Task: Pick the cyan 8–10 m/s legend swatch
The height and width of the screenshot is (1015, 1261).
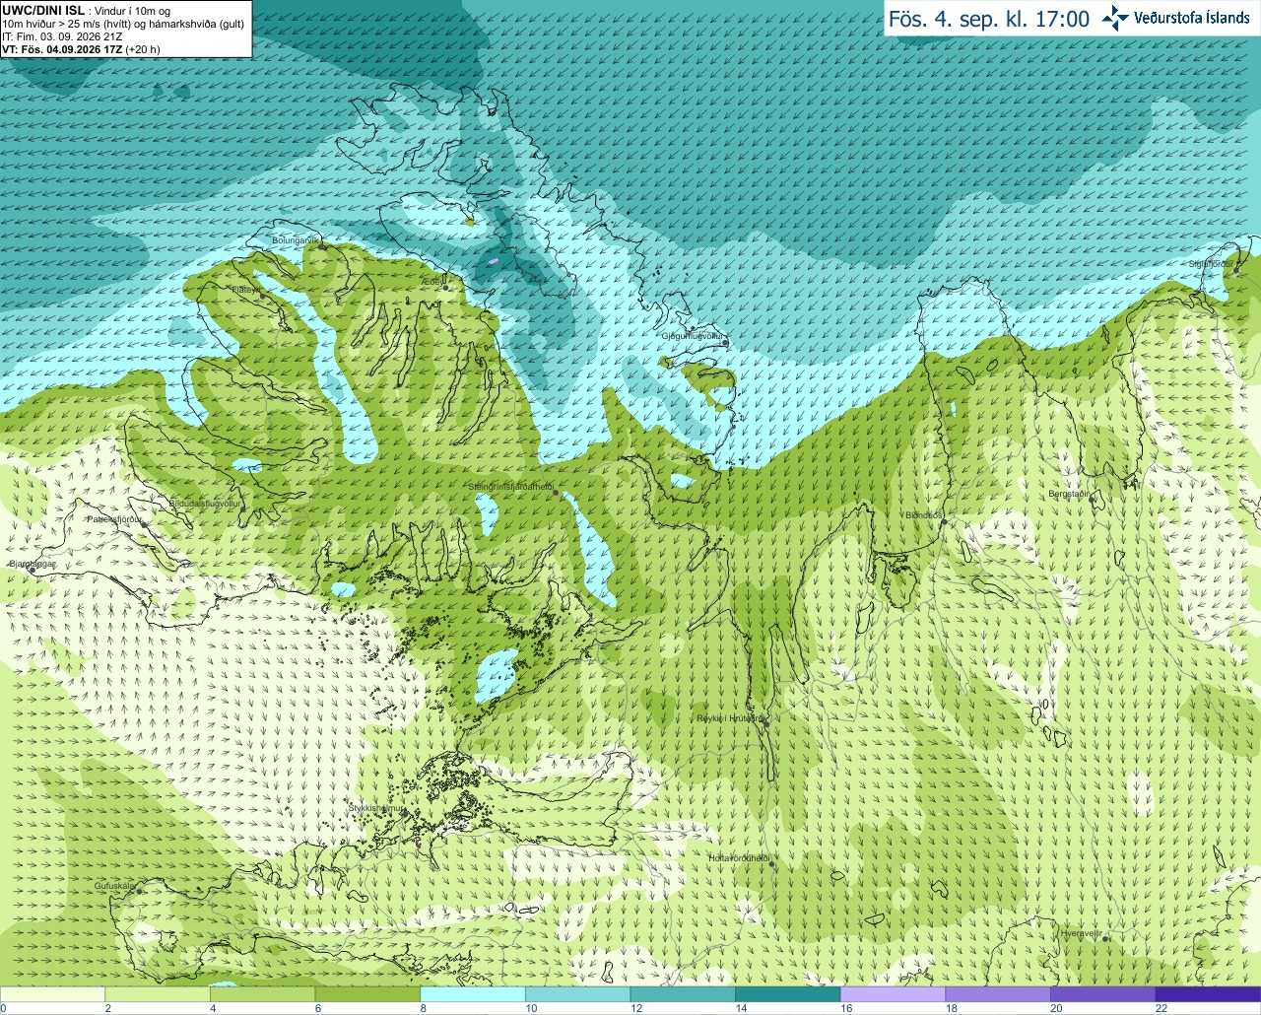Action: [x=472, y=994]
